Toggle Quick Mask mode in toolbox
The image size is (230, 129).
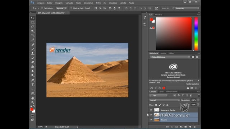click(33, 115)
